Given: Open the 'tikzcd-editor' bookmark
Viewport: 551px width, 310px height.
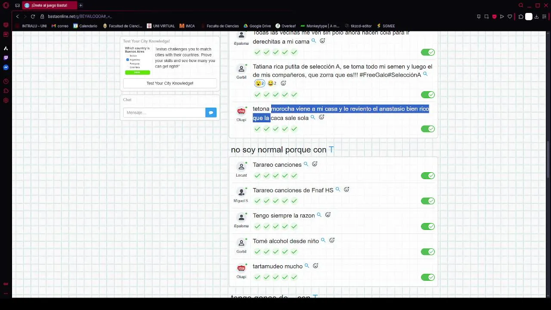Looking at the screenshot, I should click(358, 26).
